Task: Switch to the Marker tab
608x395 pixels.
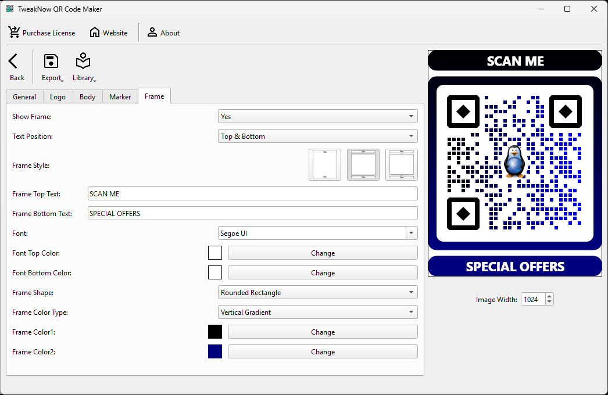Action: [120, 96]
